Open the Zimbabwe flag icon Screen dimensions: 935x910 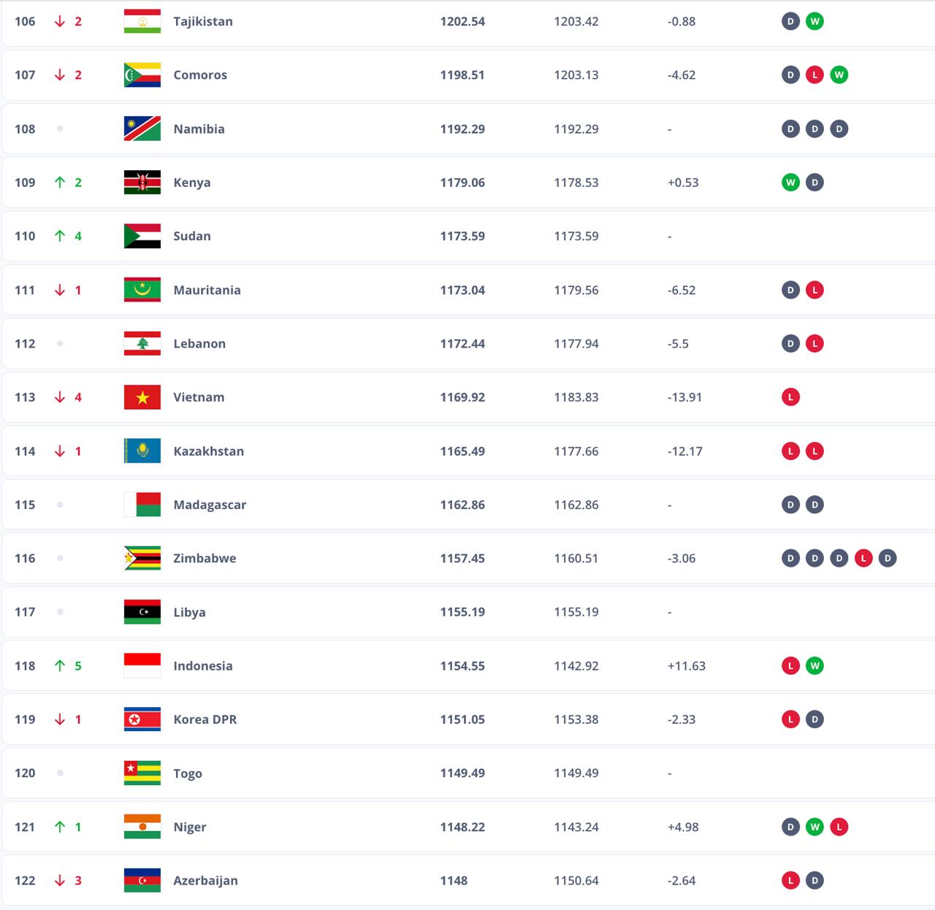click(x=142, y=558)
